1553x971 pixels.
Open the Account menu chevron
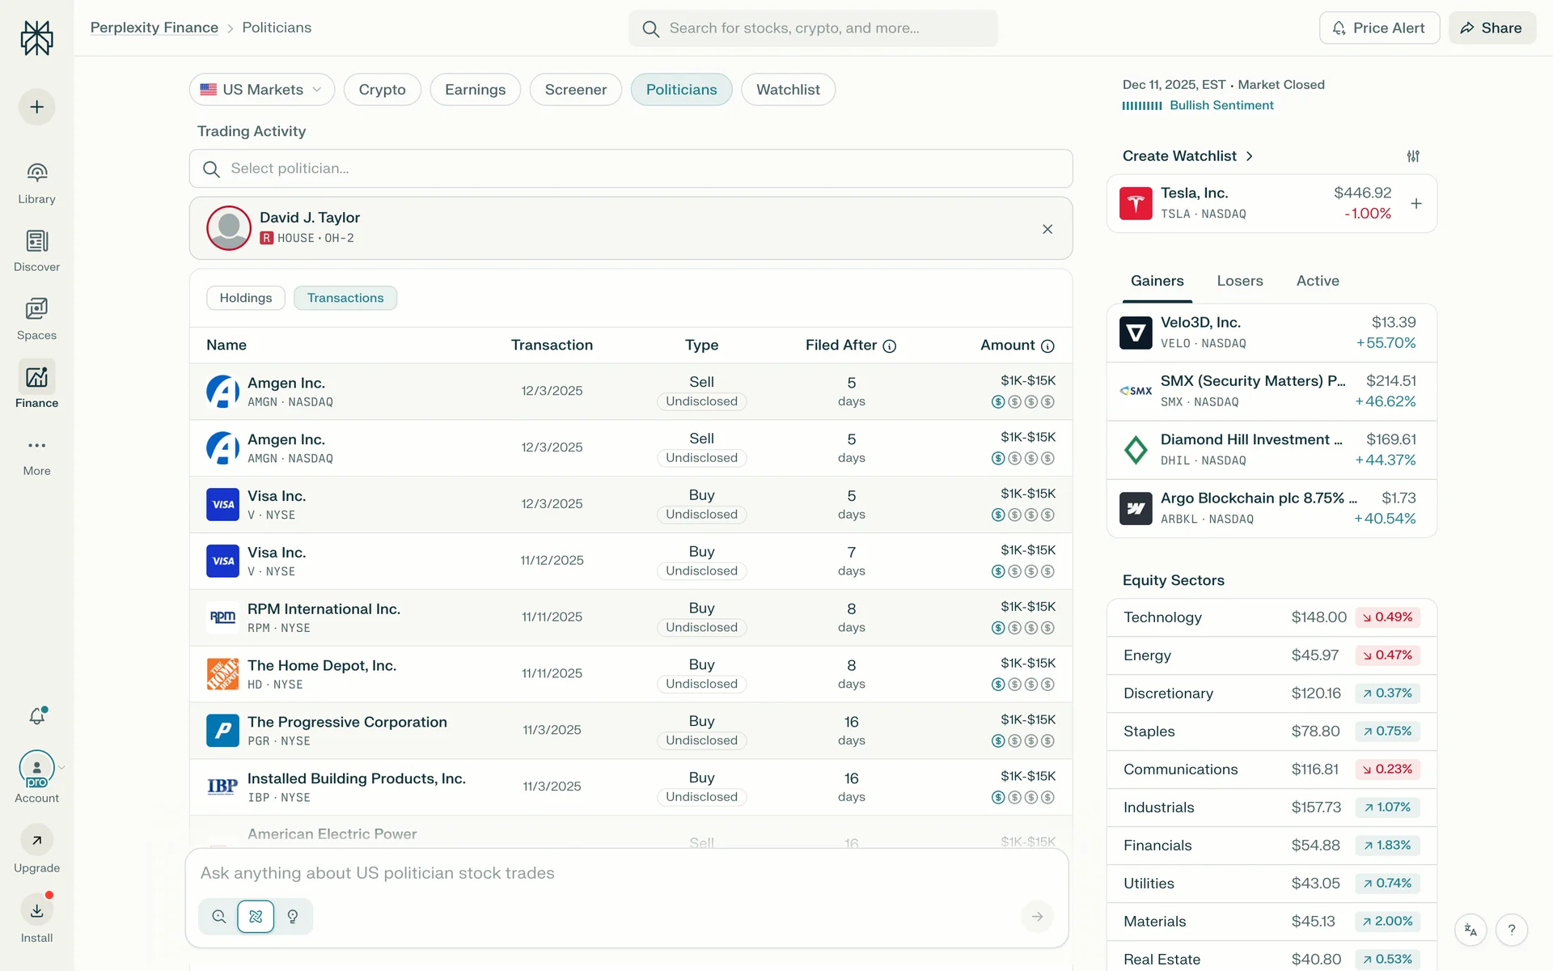(x=62, y=767)
